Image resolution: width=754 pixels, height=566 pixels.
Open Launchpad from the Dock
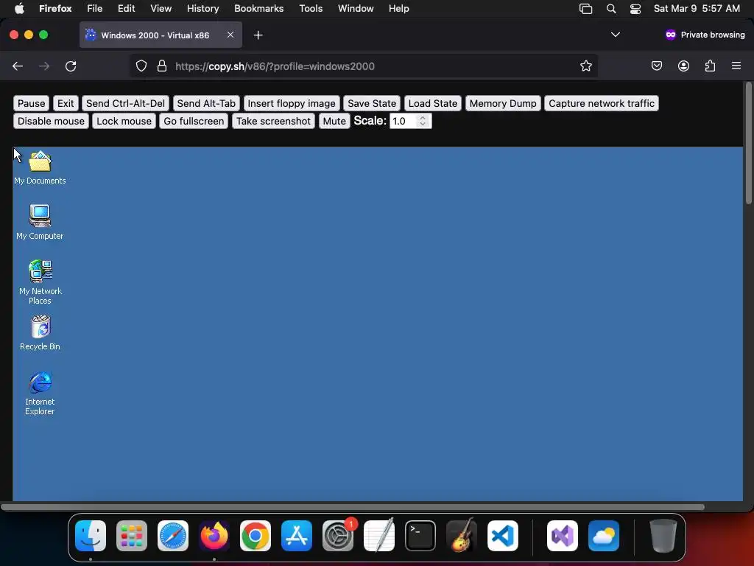point(132,536)
